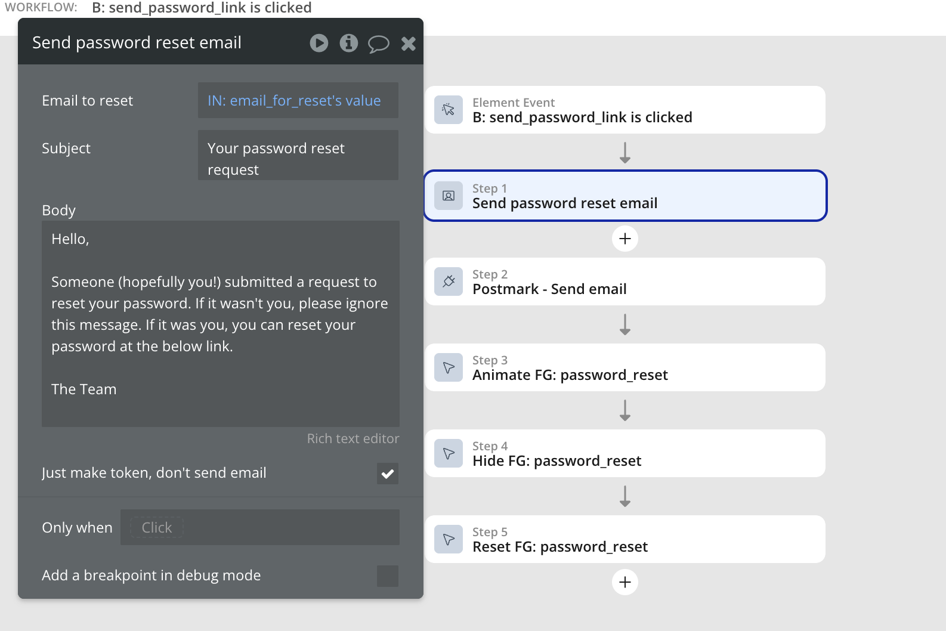946x631 pixels.
Task: Click the Step 5 Reset arrow icon
Action: [449, 539]
